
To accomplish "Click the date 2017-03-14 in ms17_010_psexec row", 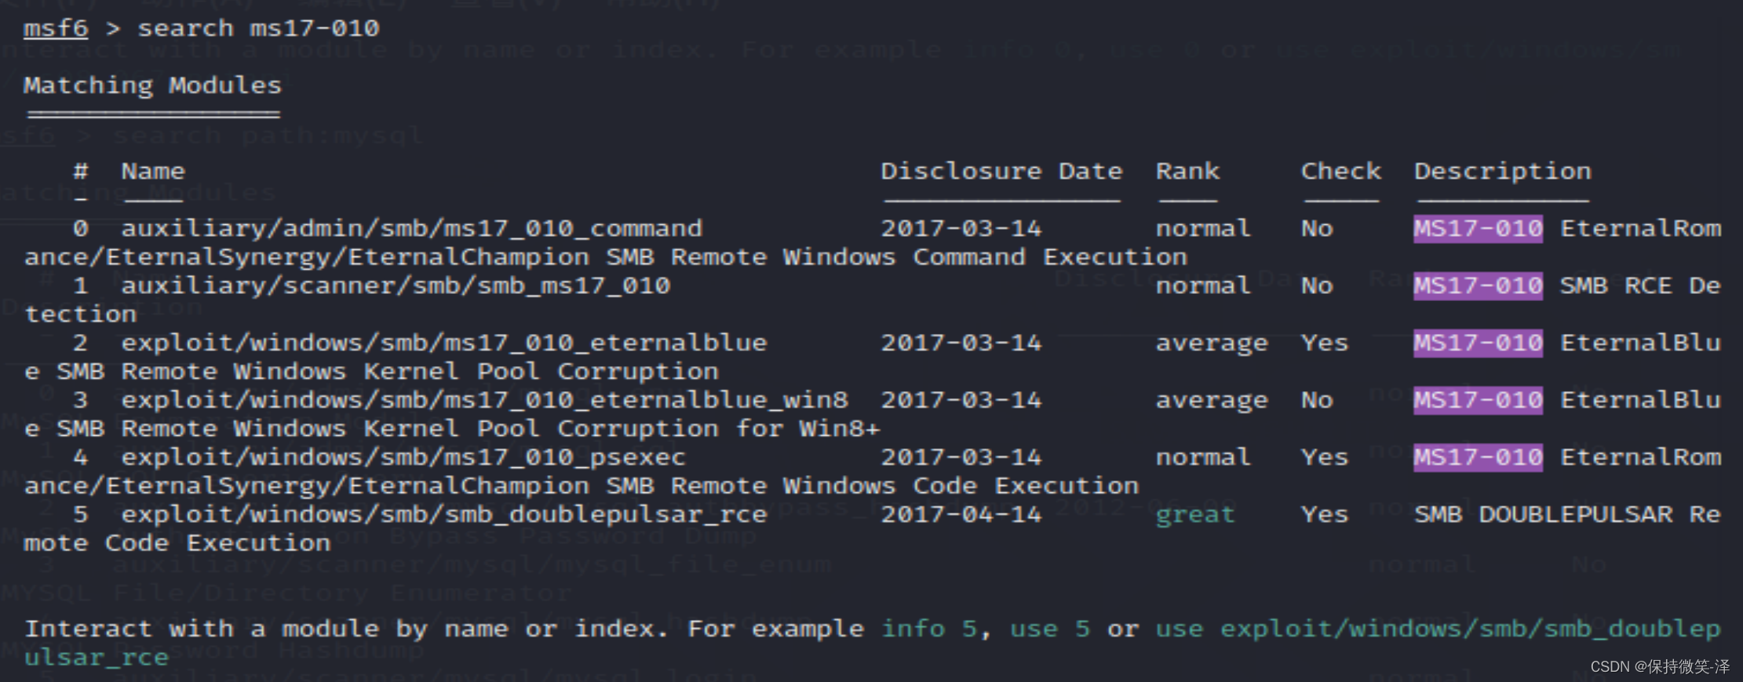I will pos(961,457).
